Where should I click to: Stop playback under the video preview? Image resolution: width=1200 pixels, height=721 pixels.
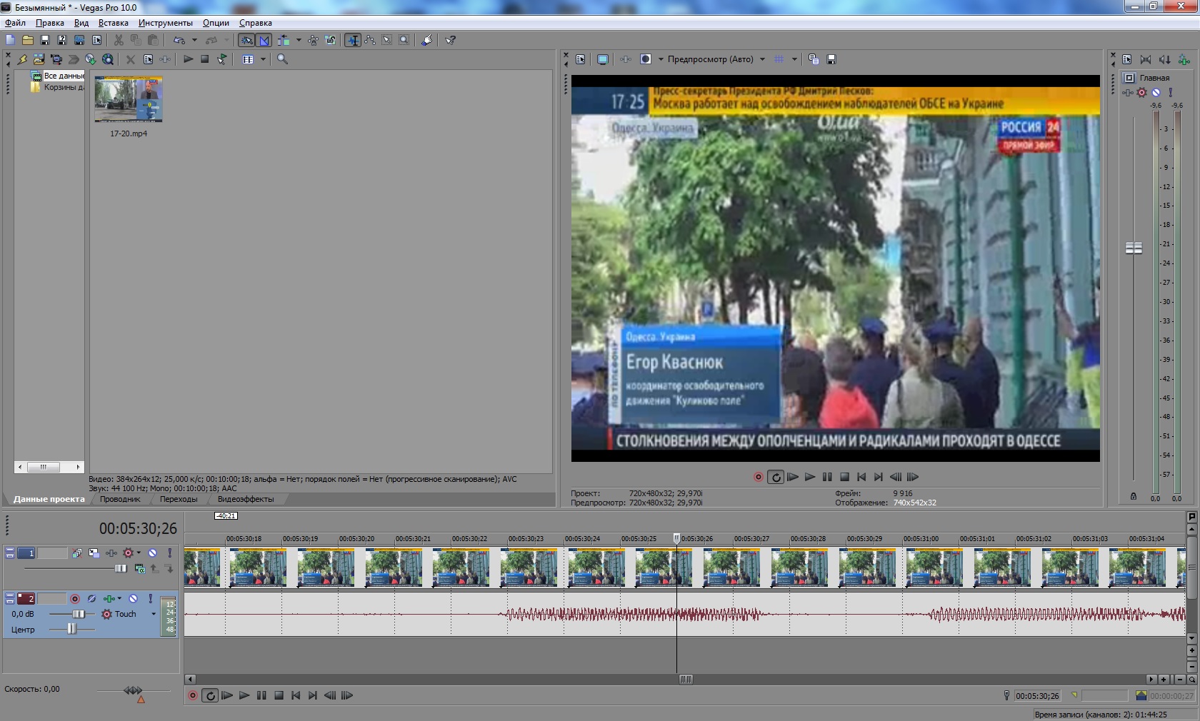tap(844, 477)
